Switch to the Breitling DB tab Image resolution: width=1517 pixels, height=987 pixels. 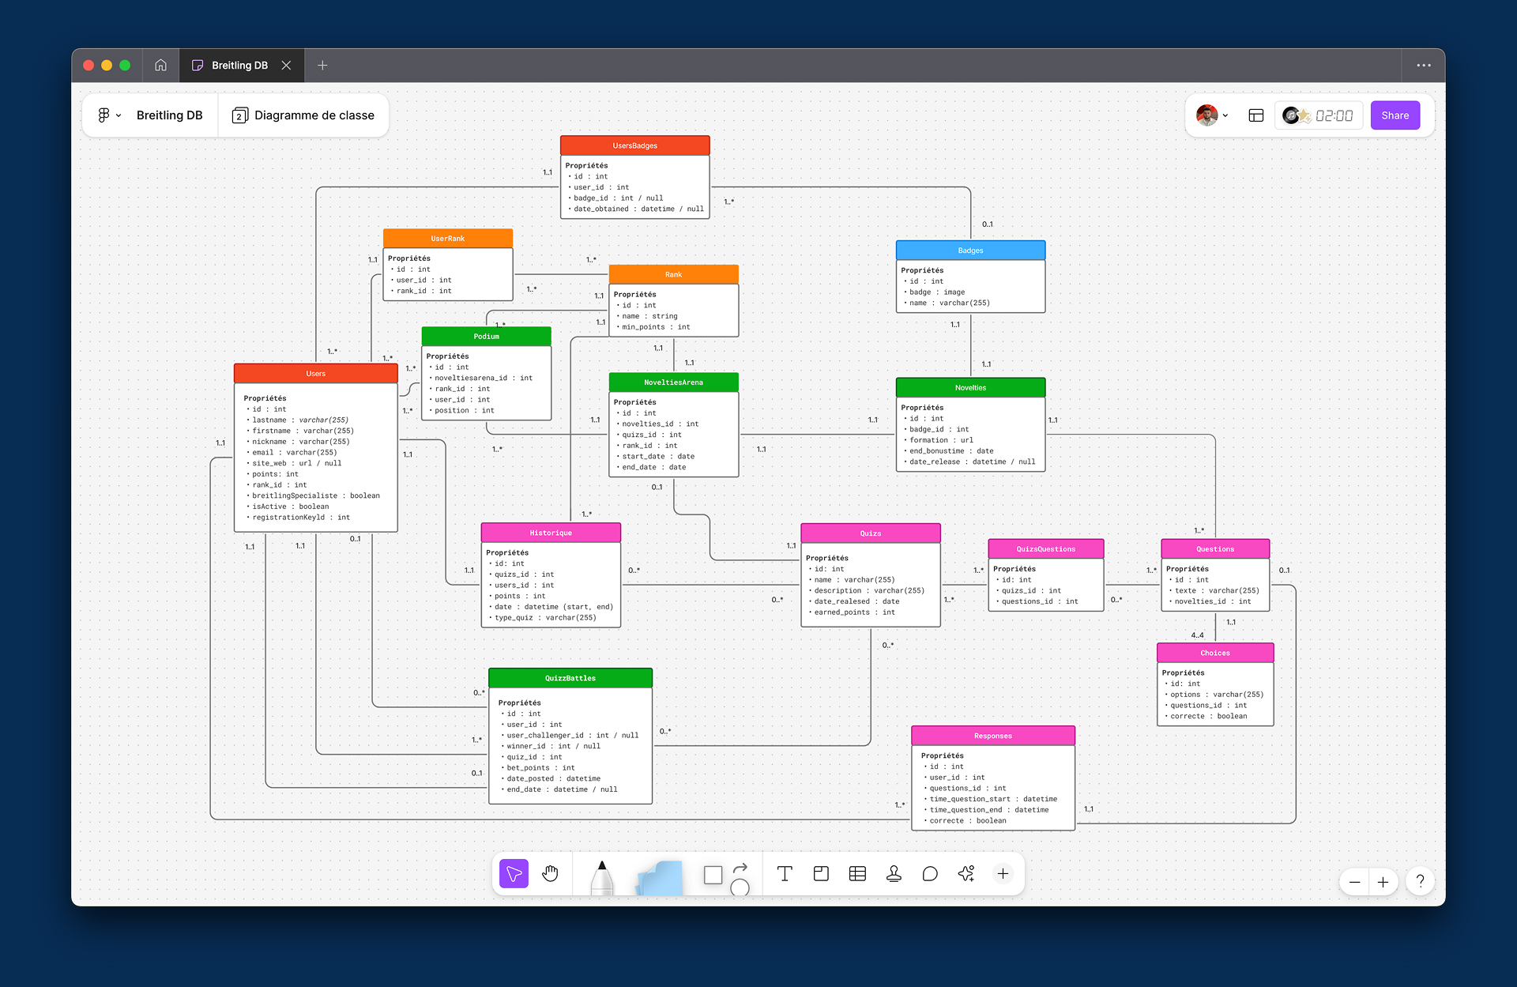coord(239,66)
